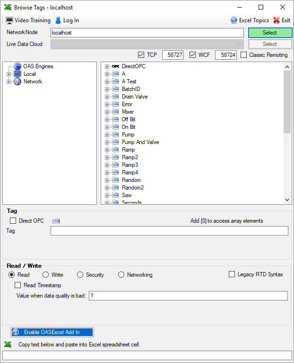Expand the Network tree node
Viewport: 294px width, 363px height.
pos(9,82)
